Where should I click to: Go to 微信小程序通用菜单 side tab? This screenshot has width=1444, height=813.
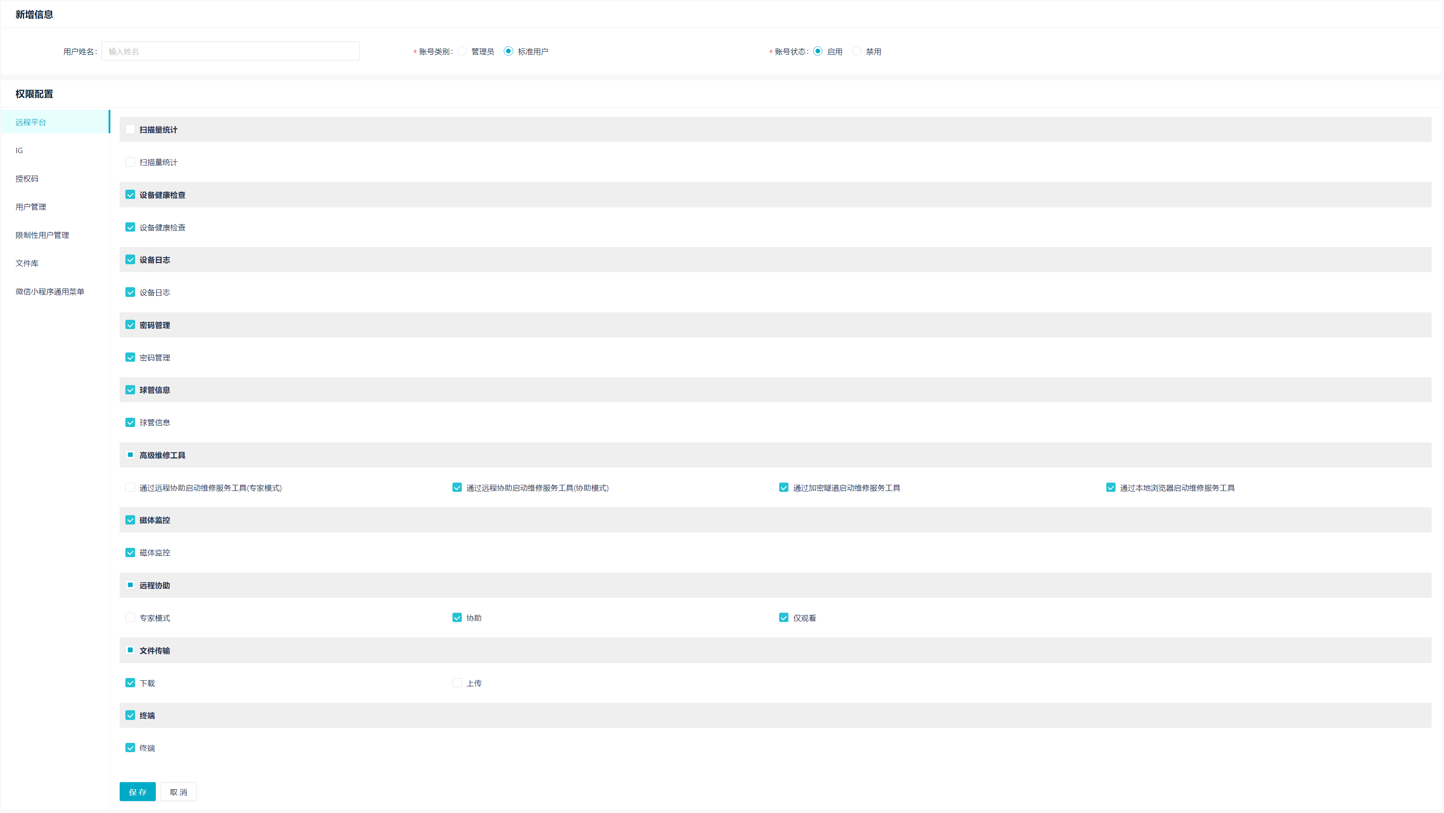[50, 291]
